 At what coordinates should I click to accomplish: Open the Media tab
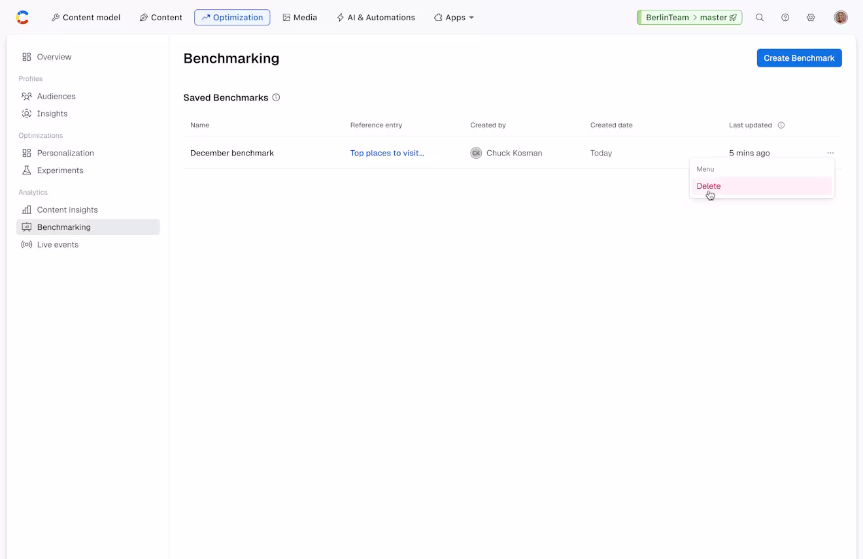point(299,18)
